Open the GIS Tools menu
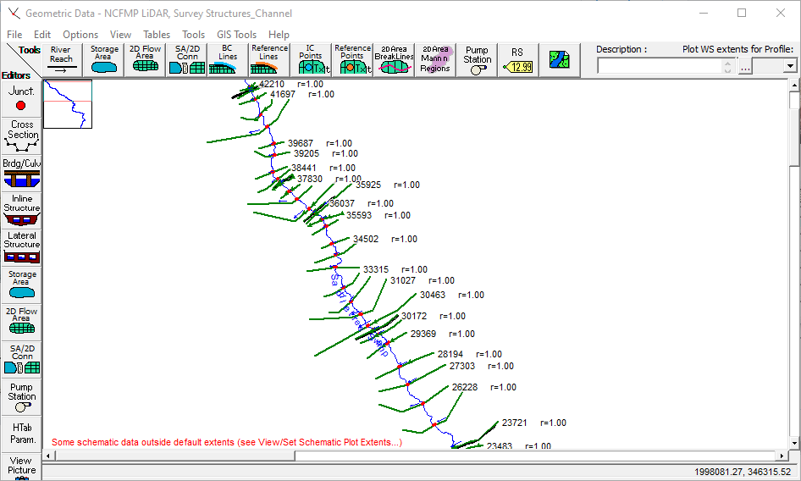This screenshot has height=481, width=801. 236,35
